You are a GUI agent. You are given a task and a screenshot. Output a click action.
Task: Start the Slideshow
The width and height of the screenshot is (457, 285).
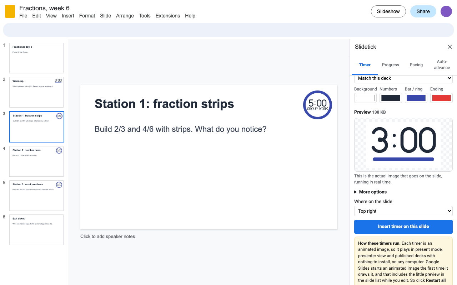coord(388,11)
